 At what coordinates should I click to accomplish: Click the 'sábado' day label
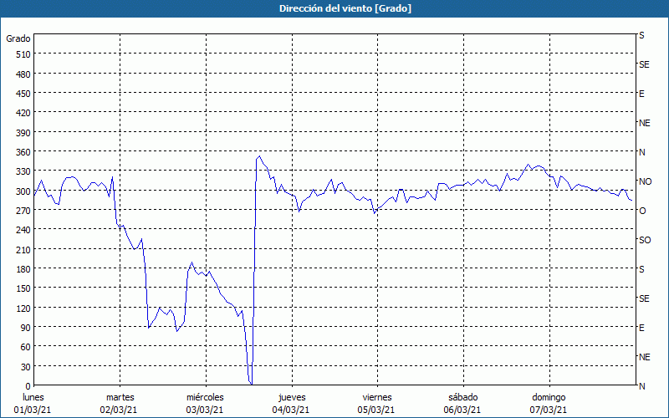click(x=463, y=398)
